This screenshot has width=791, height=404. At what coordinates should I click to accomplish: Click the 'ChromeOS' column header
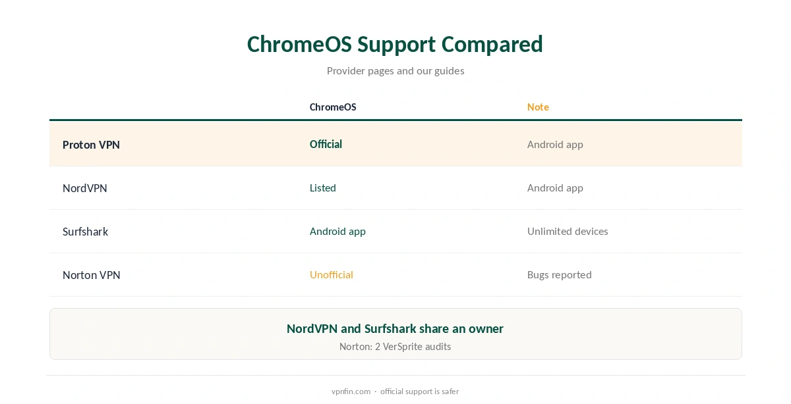pos(333,107)
